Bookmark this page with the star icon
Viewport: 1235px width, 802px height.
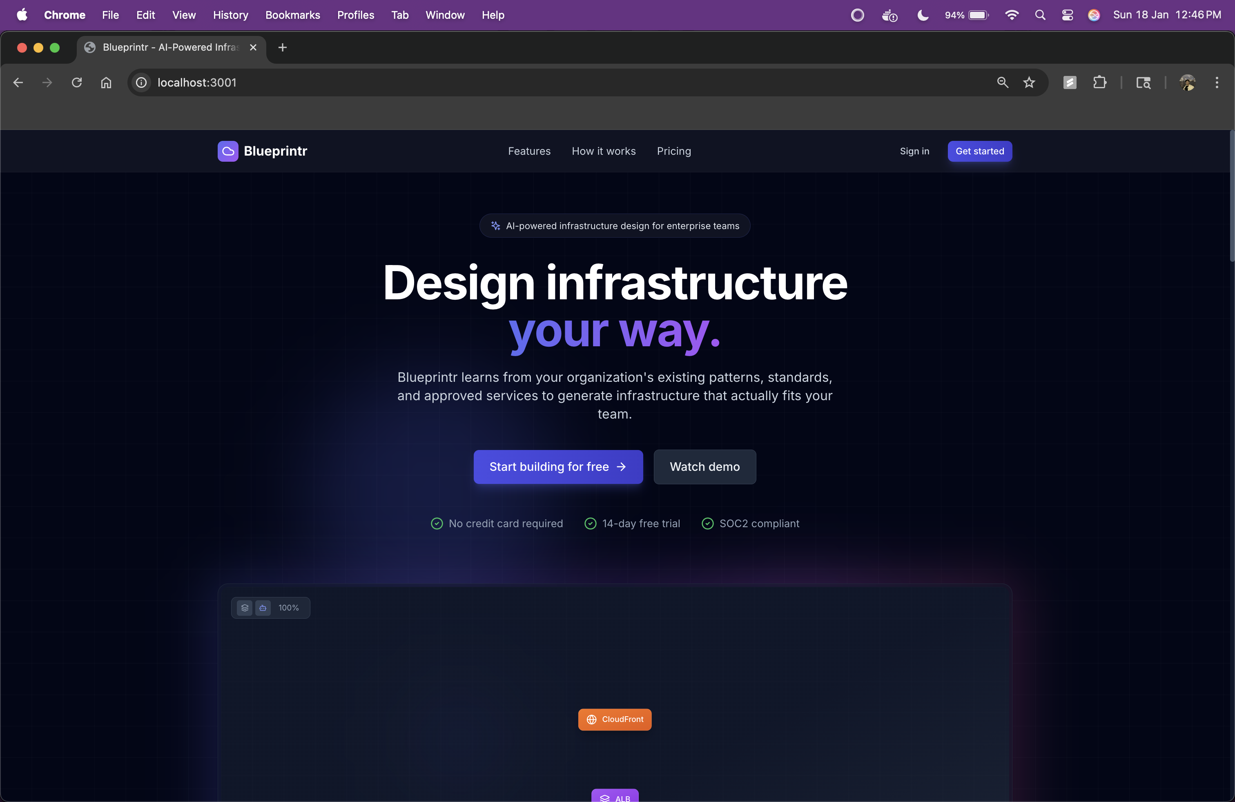[x=1029, y=82]
